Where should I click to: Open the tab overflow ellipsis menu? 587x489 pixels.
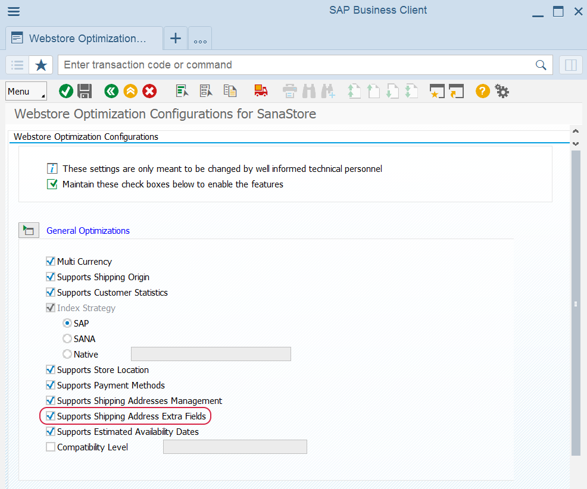point(200,38)
